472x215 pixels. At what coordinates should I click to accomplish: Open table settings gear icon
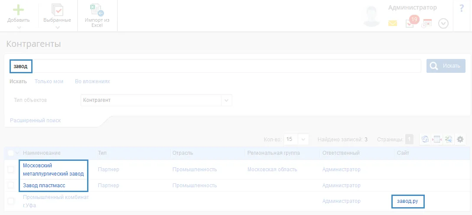tap(460, 139)
